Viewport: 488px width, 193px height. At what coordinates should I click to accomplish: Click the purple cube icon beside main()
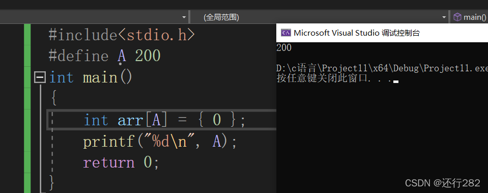pos(457,17)
